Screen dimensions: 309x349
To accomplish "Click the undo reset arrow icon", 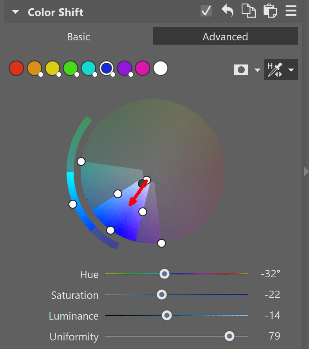I will tap(228, 11).
